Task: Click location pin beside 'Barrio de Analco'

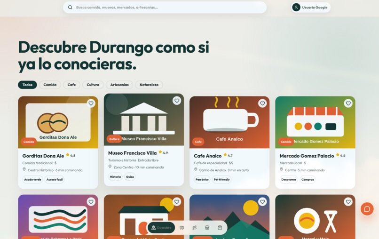Action: 196,169
